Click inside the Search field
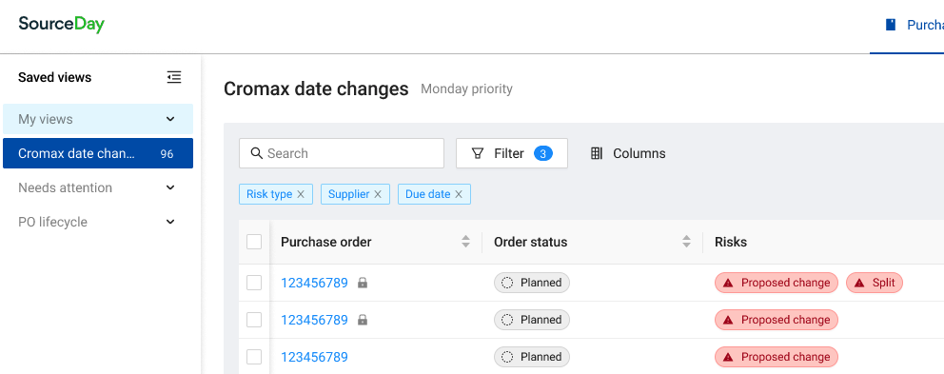Image resolution: width=944 pixels, height=374 pixels. 342,153
